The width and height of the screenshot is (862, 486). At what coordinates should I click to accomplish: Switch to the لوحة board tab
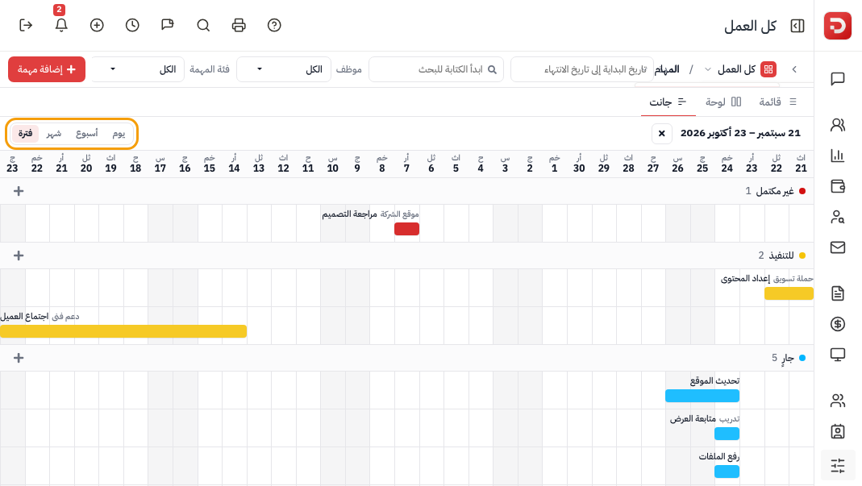723,102
